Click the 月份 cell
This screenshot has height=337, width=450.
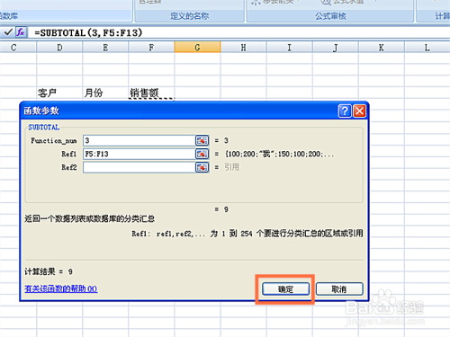click(x=105, y=93)
